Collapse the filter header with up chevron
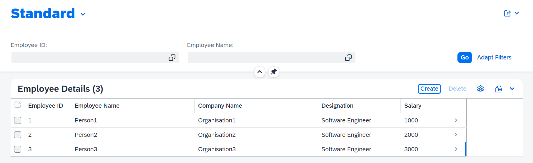This screenshot has width=533, height=163. click(x=260, y=72)
